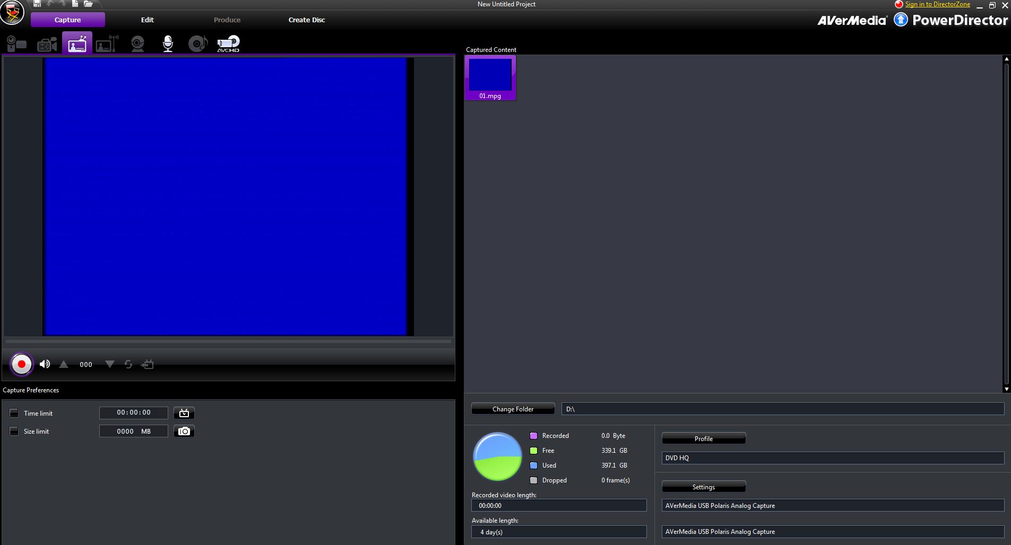This screenshot has width=1011, height=545.
Task: Click the TV input source icon
Action: tap(148, 364)
